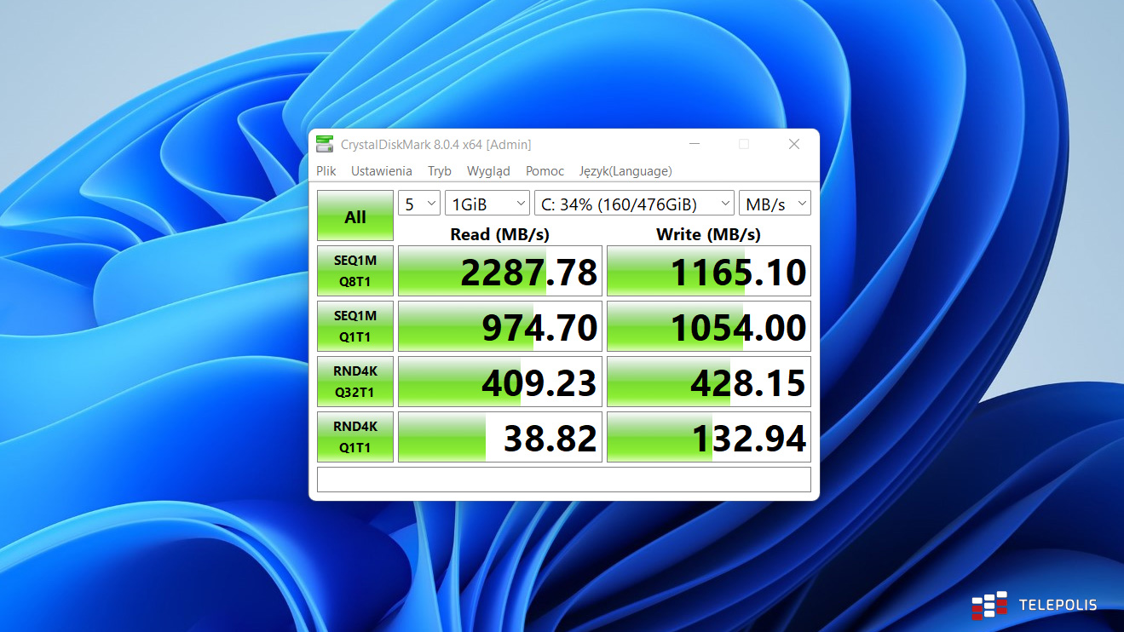Open the Plik menu
This screenshot has height=632, width=1124.
326,171
